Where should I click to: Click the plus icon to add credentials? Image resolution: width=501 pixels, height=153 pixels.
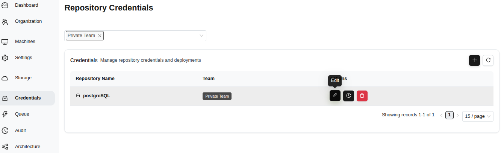(474, 60)
